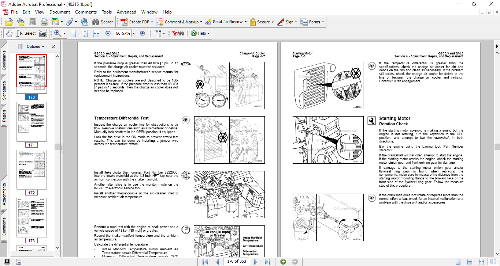Viewport: 500px width, 266px height.
Task: Switch to Comments side tab
Action: tap(4, 226)
